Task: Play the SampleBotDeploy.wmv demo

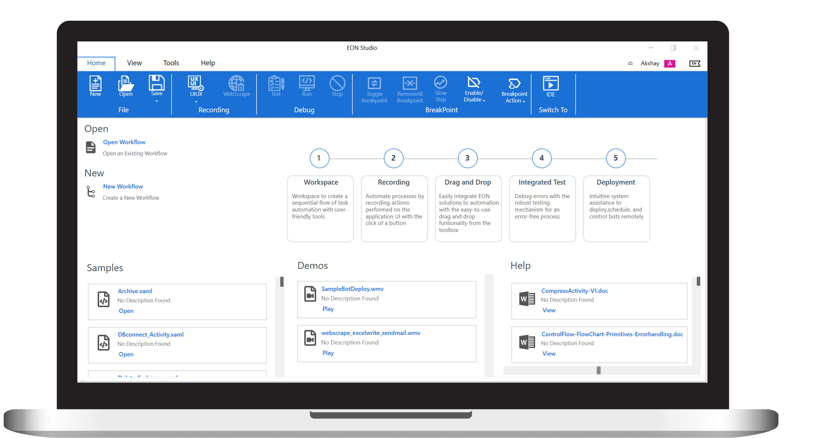Action: pyautogui.click(x=328, y=309)
